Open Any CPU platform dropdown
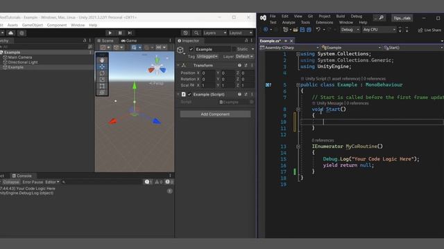 (379, 30)
